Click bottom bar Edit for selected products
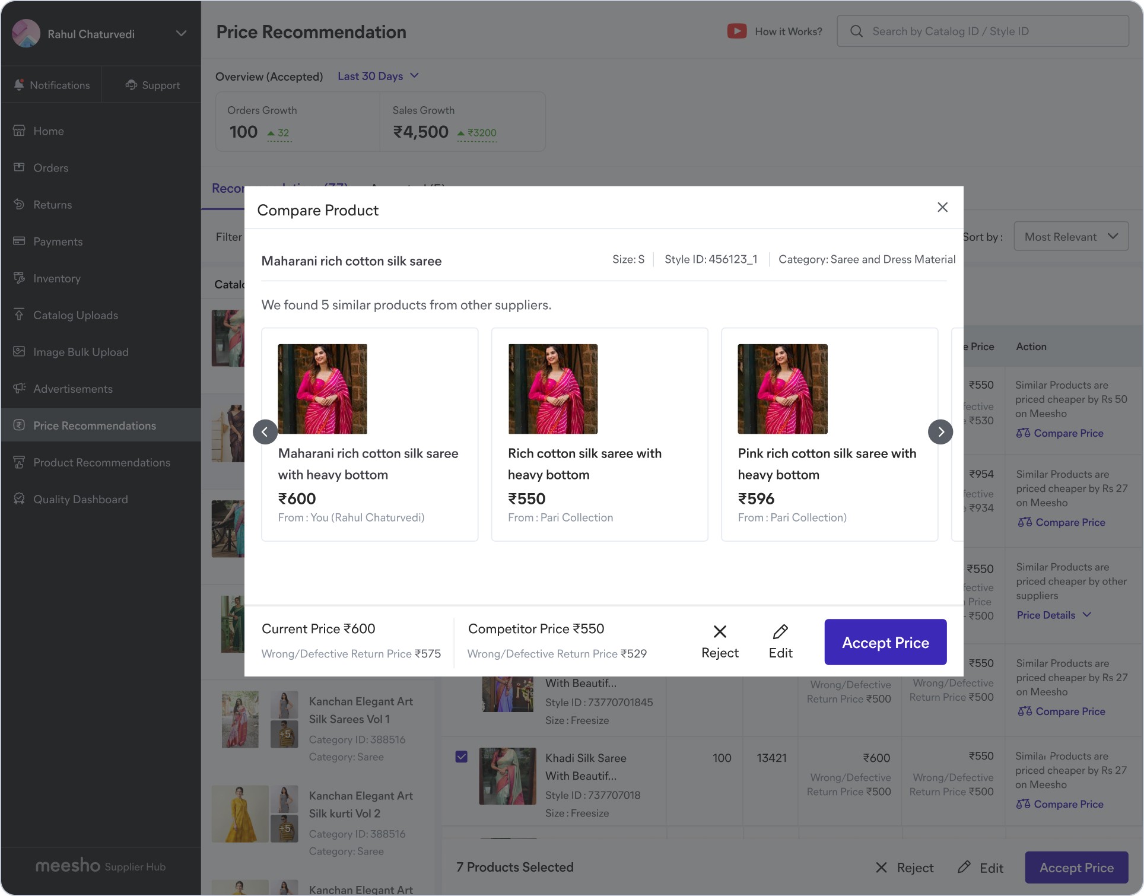This screenshot has height=896, width=1144. (980, 868)
